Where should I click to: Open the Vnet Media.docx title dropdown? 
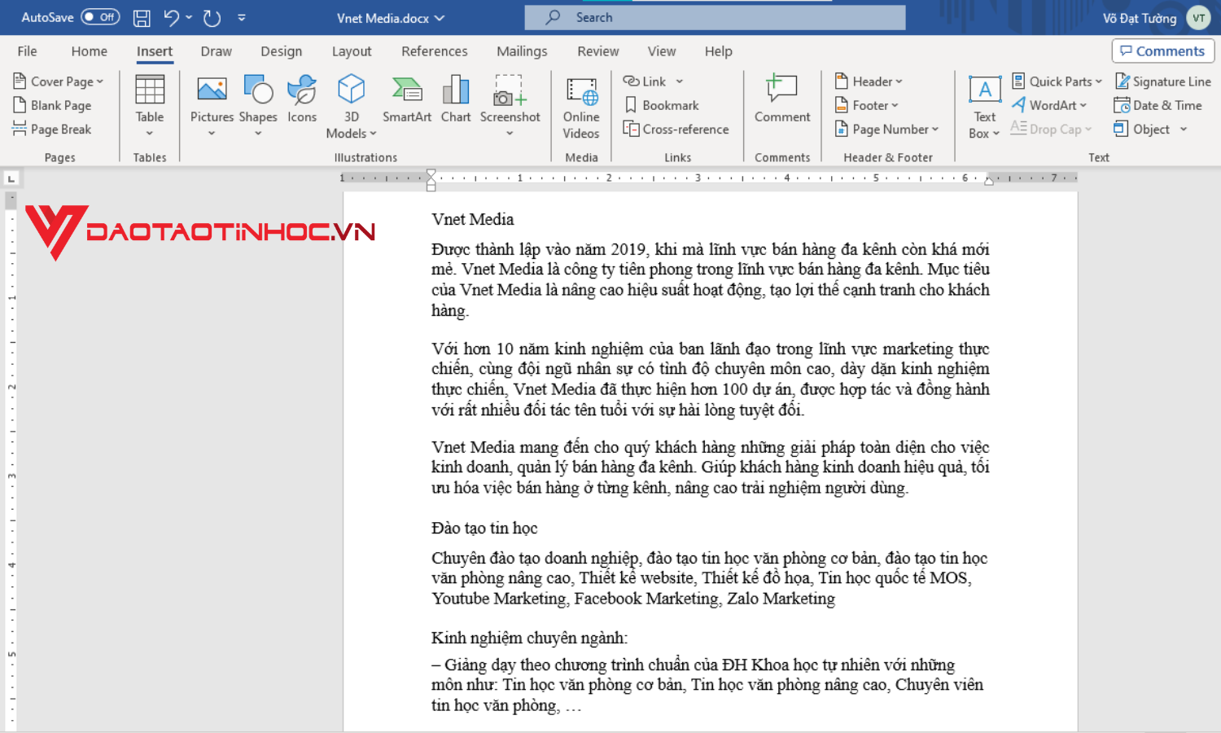coord(438,17)
